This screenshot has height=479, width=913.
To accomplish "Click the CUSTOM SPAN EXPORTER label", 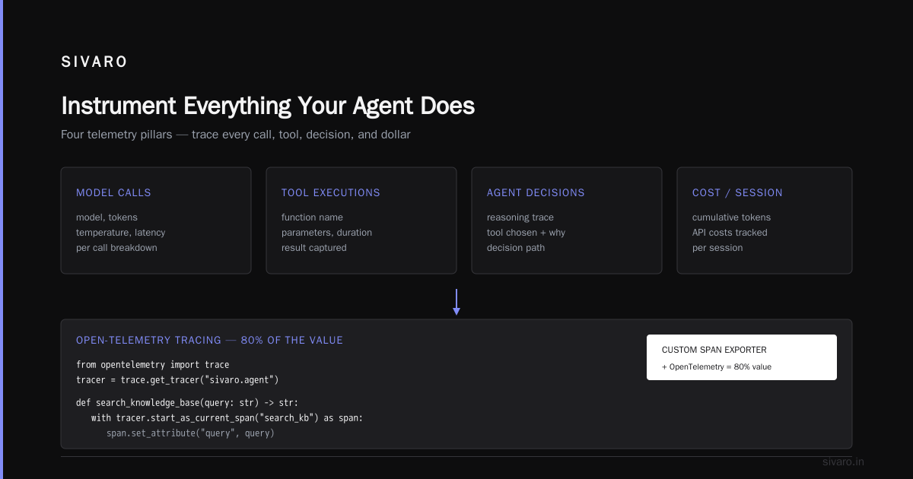I will (x=714, y=351).
